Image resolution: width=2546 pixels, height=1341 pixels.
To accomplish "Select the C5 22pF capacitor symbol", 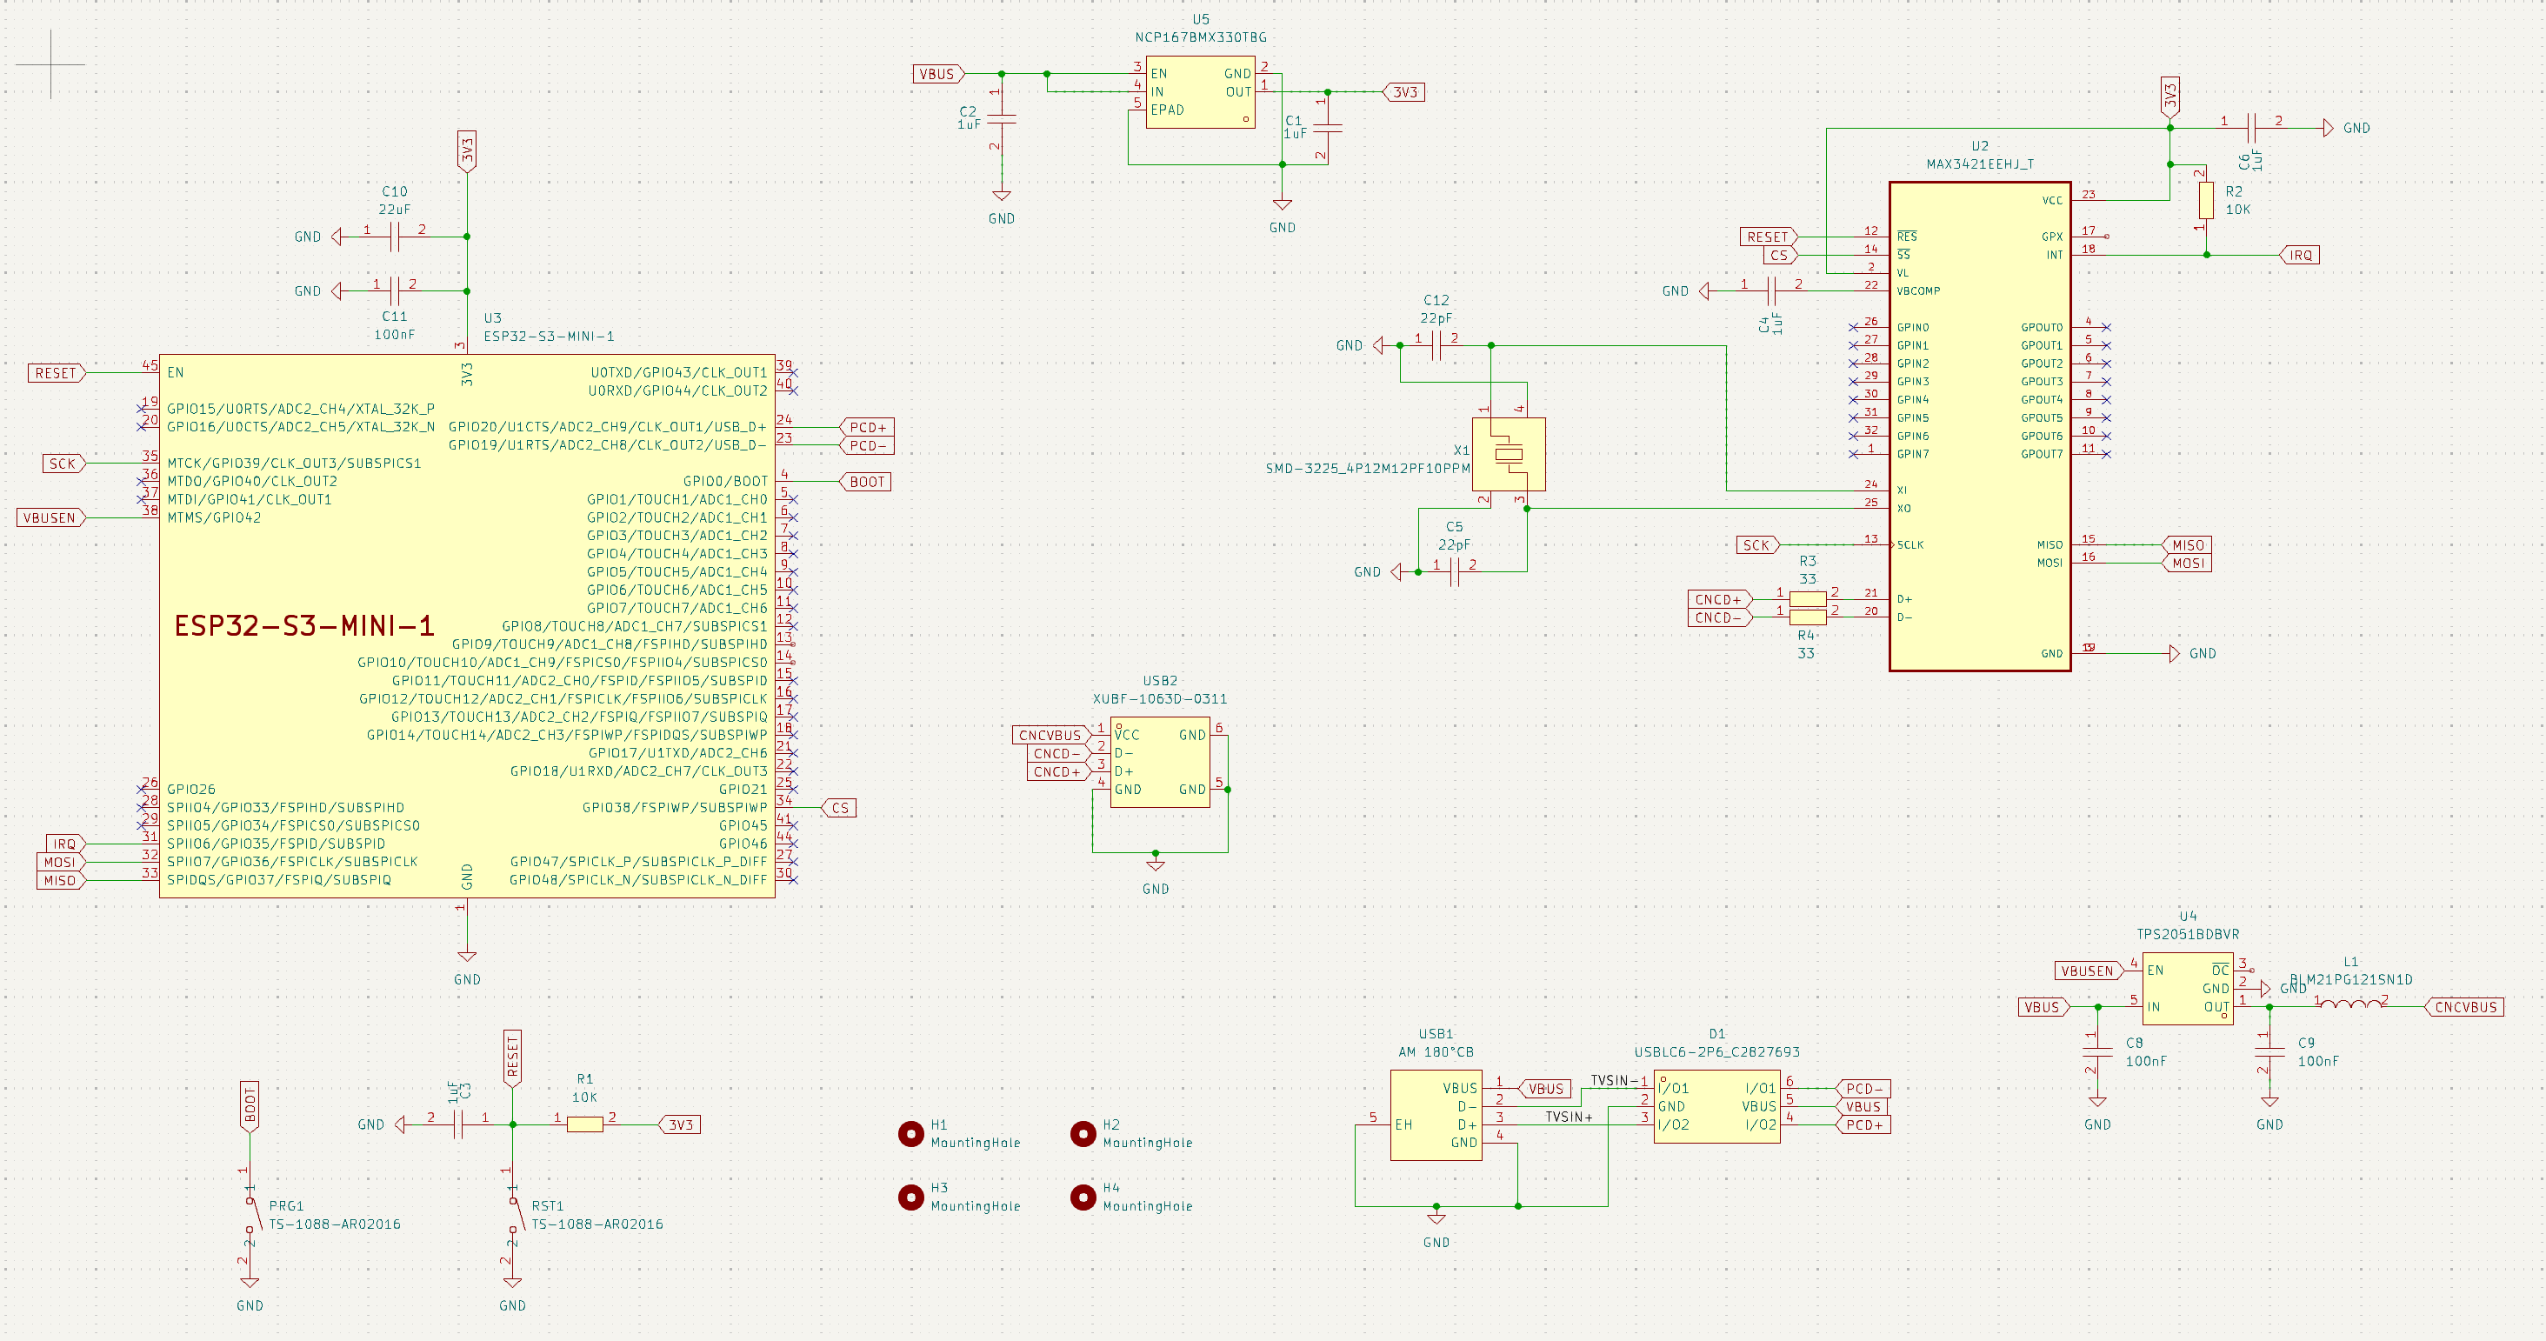I will [1454, 571].
